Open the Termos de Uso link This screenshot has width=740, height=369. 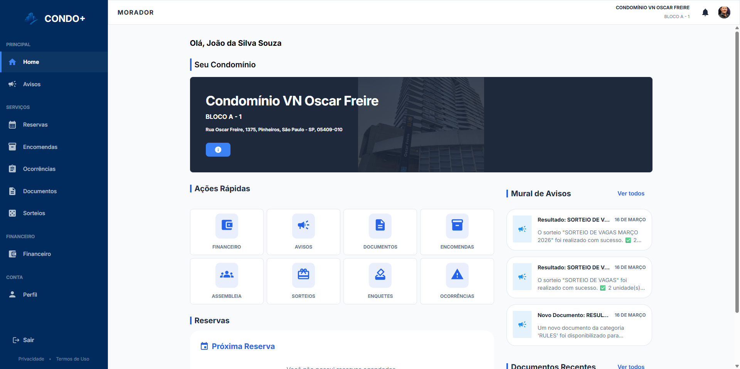pyautogui.click(x=72, y=359)
